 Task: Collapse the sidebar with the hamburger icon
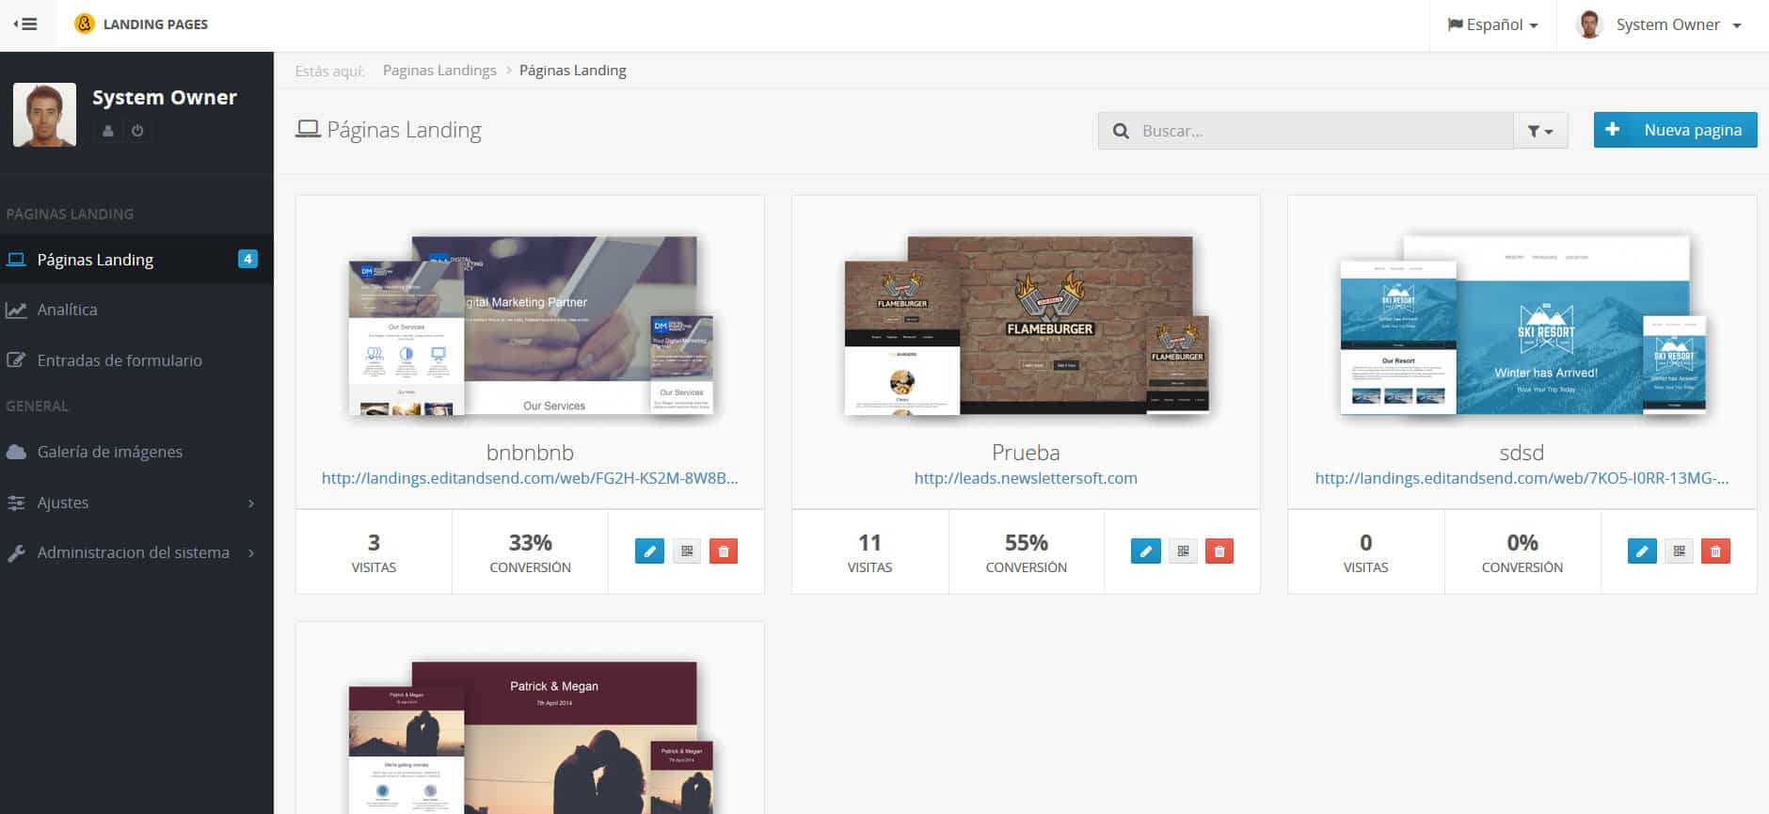click(x=26, y=24)
